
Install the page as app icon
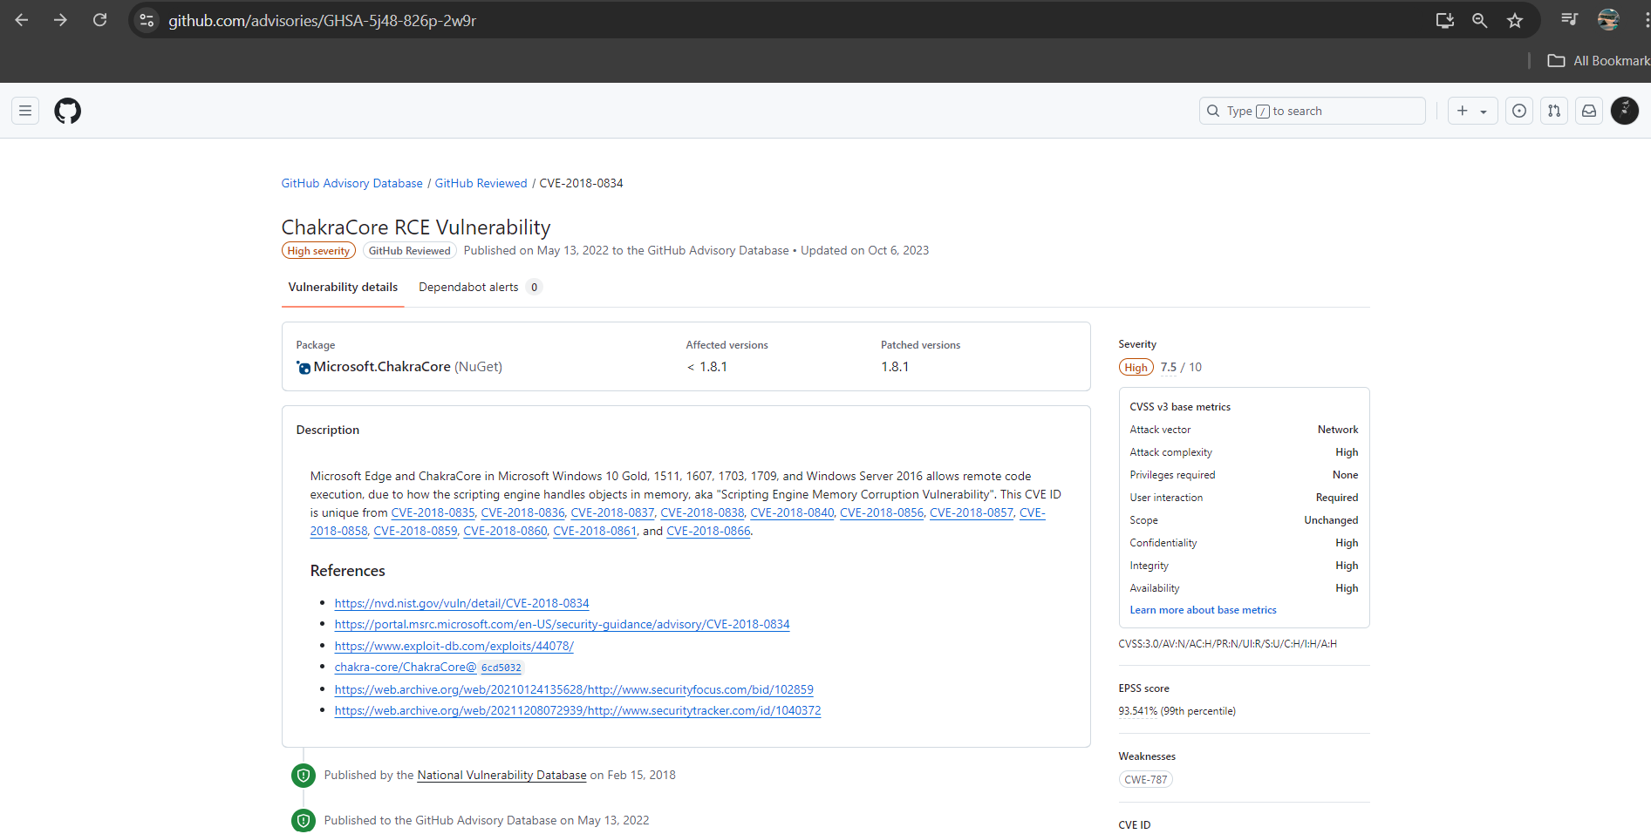[1444, 20]
